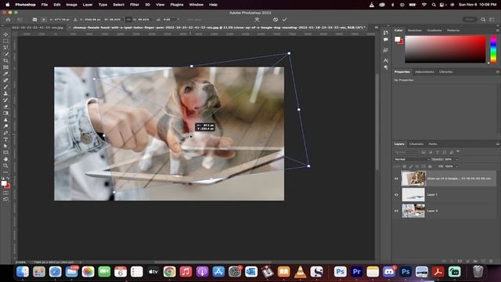Select the Pen tool
Image resolution: width=501 pixels, height=282 pixels.
tap(5, 132)
